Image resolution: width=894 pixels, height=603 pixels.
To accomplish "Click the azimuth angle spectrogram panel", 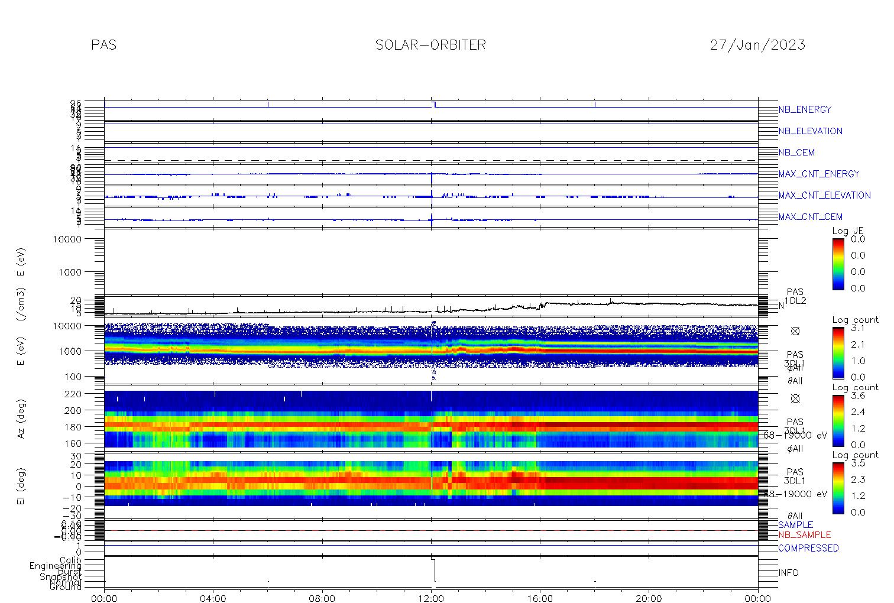I will (431, 419).
